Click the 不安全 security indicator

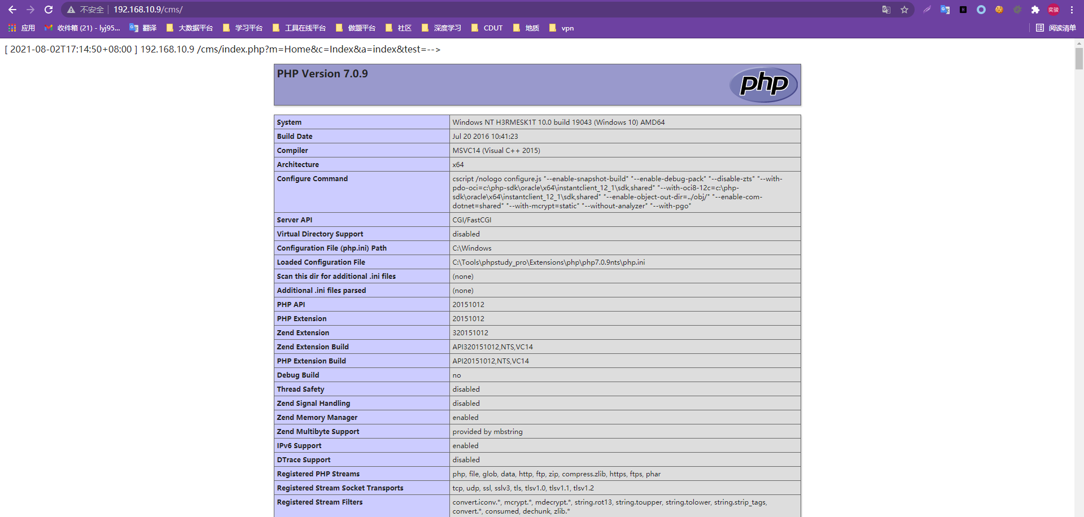pyautogui.click(x=87, y=10)
